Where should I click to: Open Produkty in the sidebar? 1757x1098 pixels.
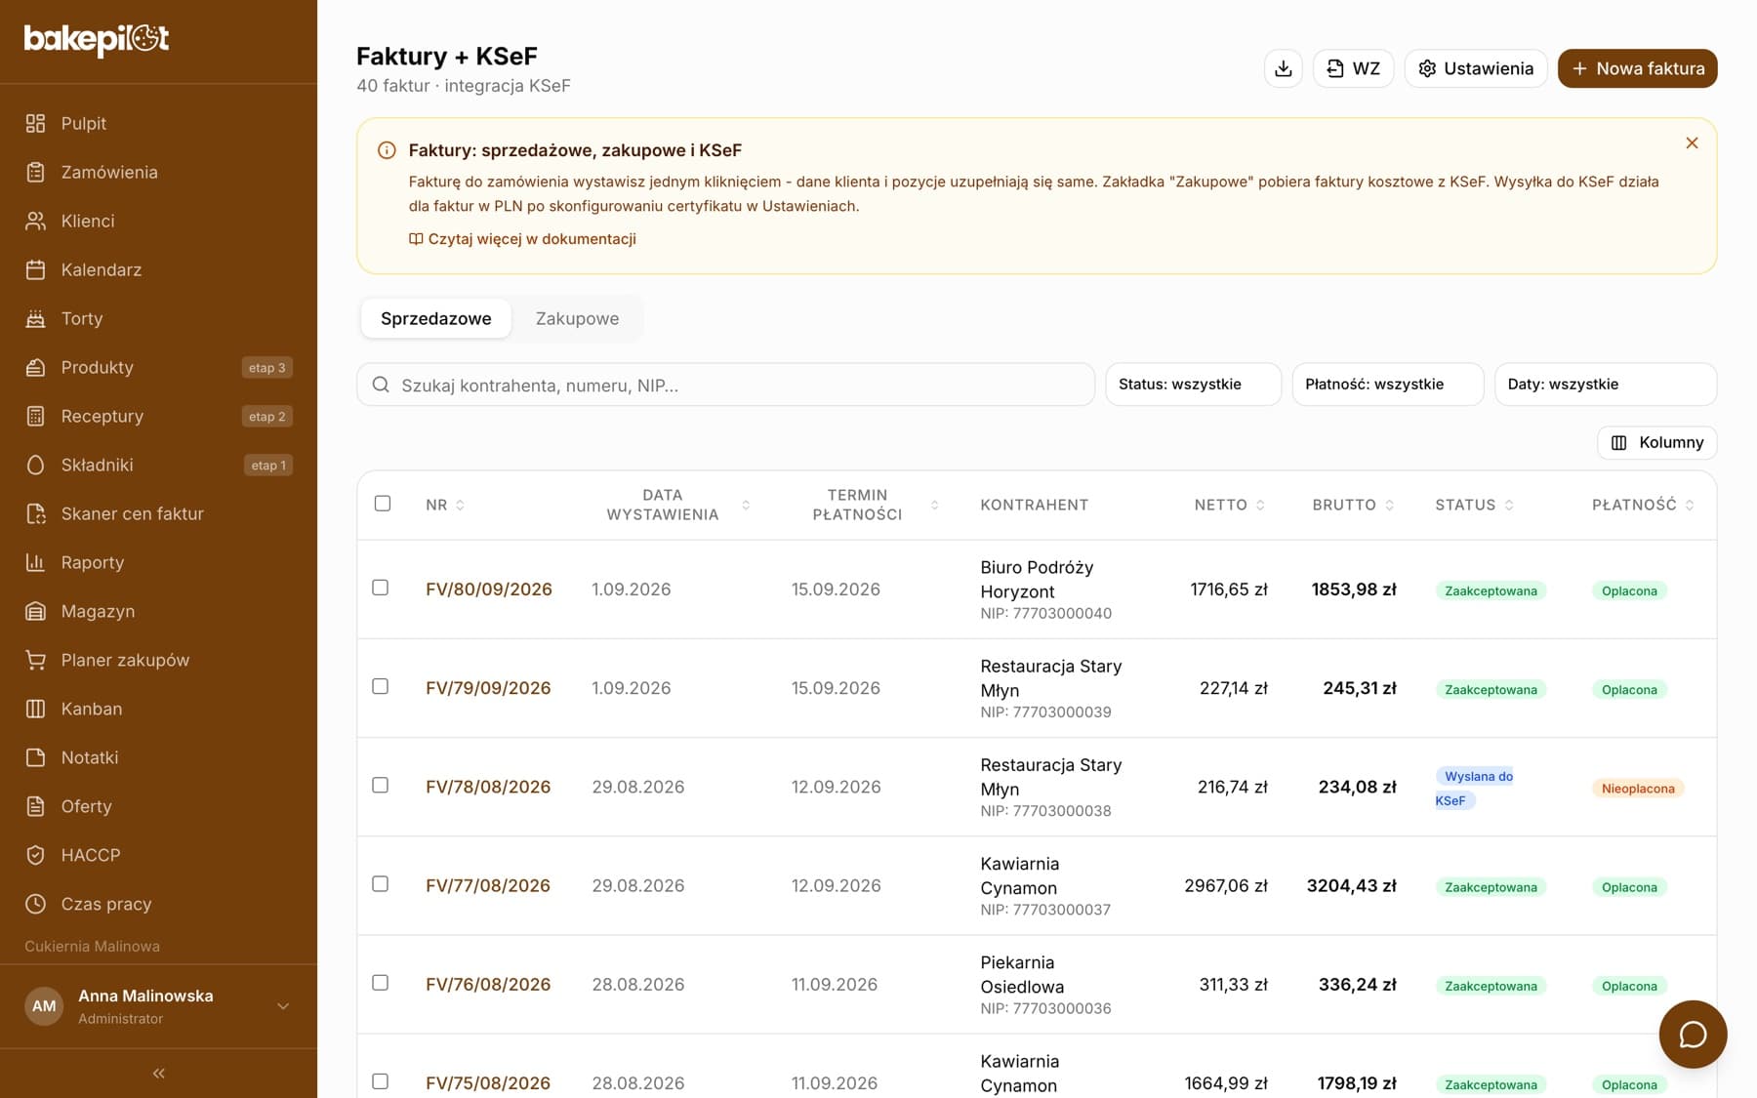[158, 367]
